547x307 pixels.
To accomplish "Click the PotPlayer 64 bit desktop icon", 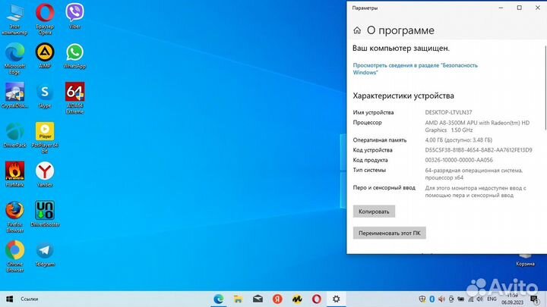I will coord(45,138).
